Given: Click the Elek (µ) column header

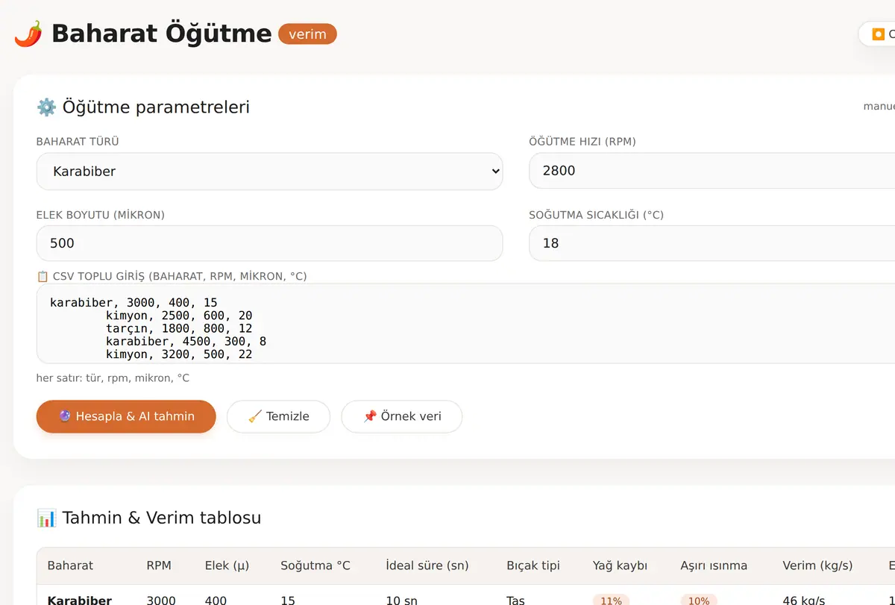Looking at the screenshot, I should (227, 565).
